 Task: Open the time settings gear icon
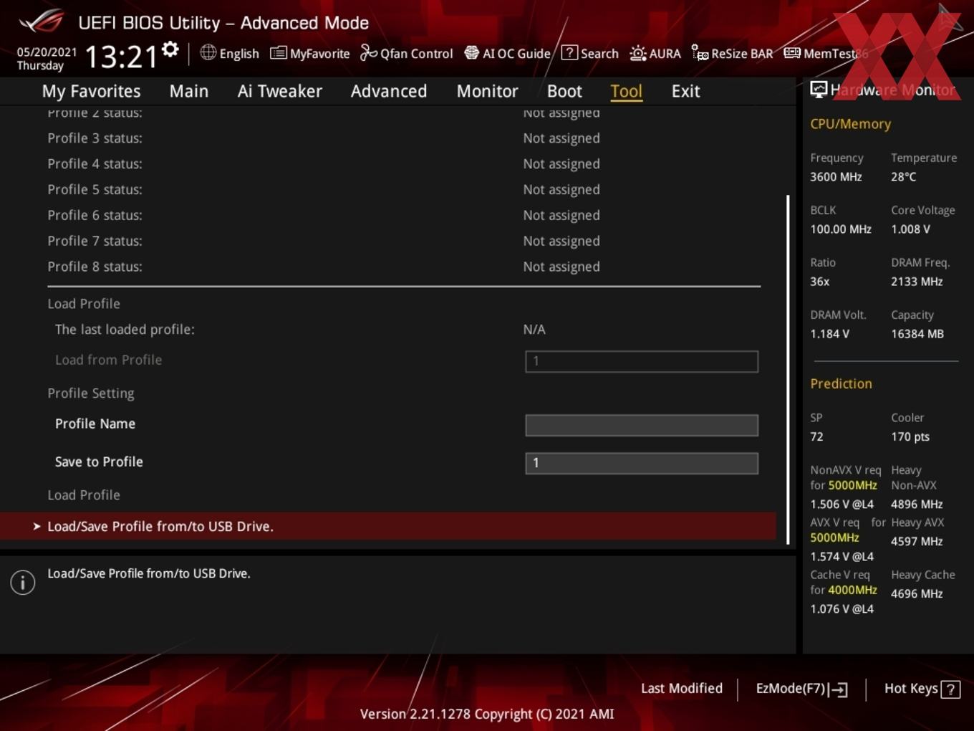pyautogui.click(x=170, y=49)
